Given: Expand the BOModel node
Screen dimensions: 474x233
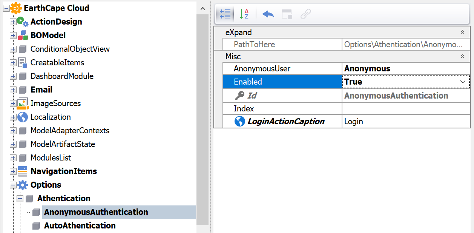Looking at the screenshot, I should pos(13,35).
